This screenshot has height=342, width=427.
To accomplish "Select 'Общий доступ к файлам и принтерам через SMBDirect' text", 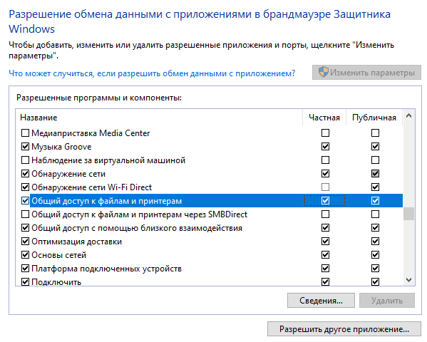I will point(140,214).
